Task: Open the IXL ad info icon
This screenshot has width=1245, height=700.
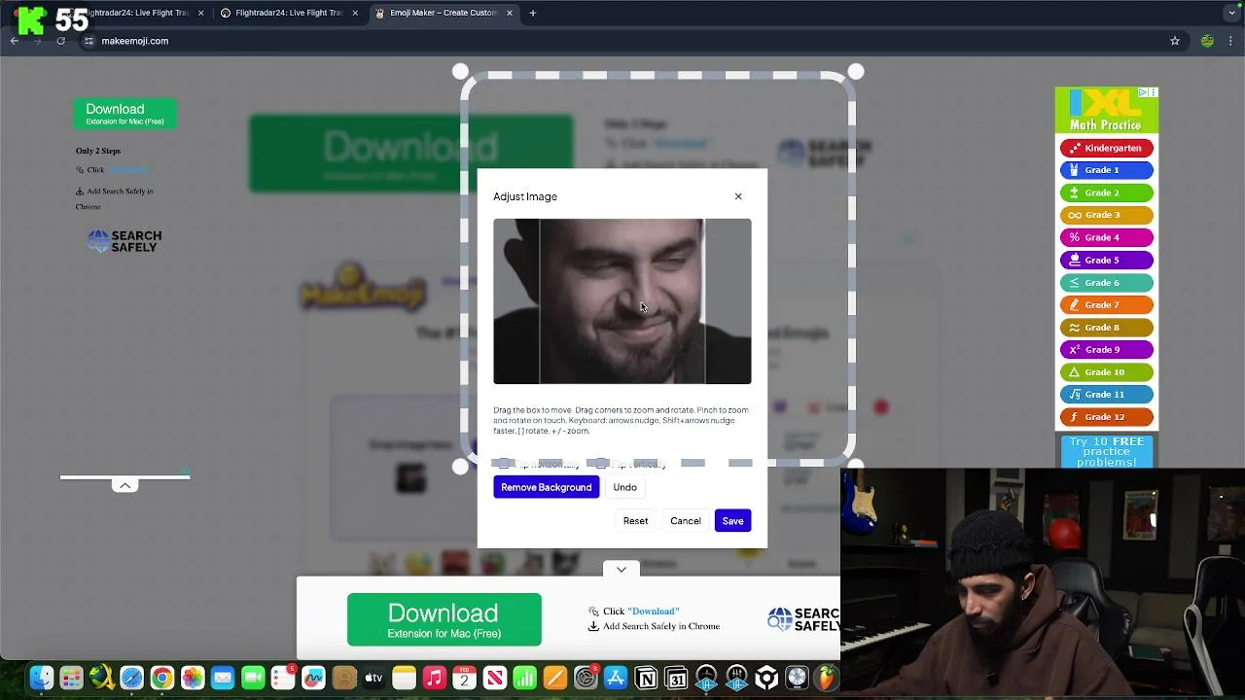Action: pos(1144,92)
